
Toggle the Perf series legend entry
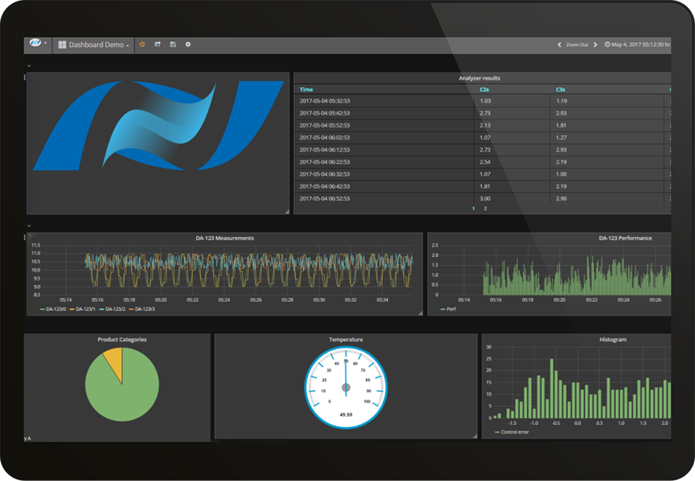(447, 309)
